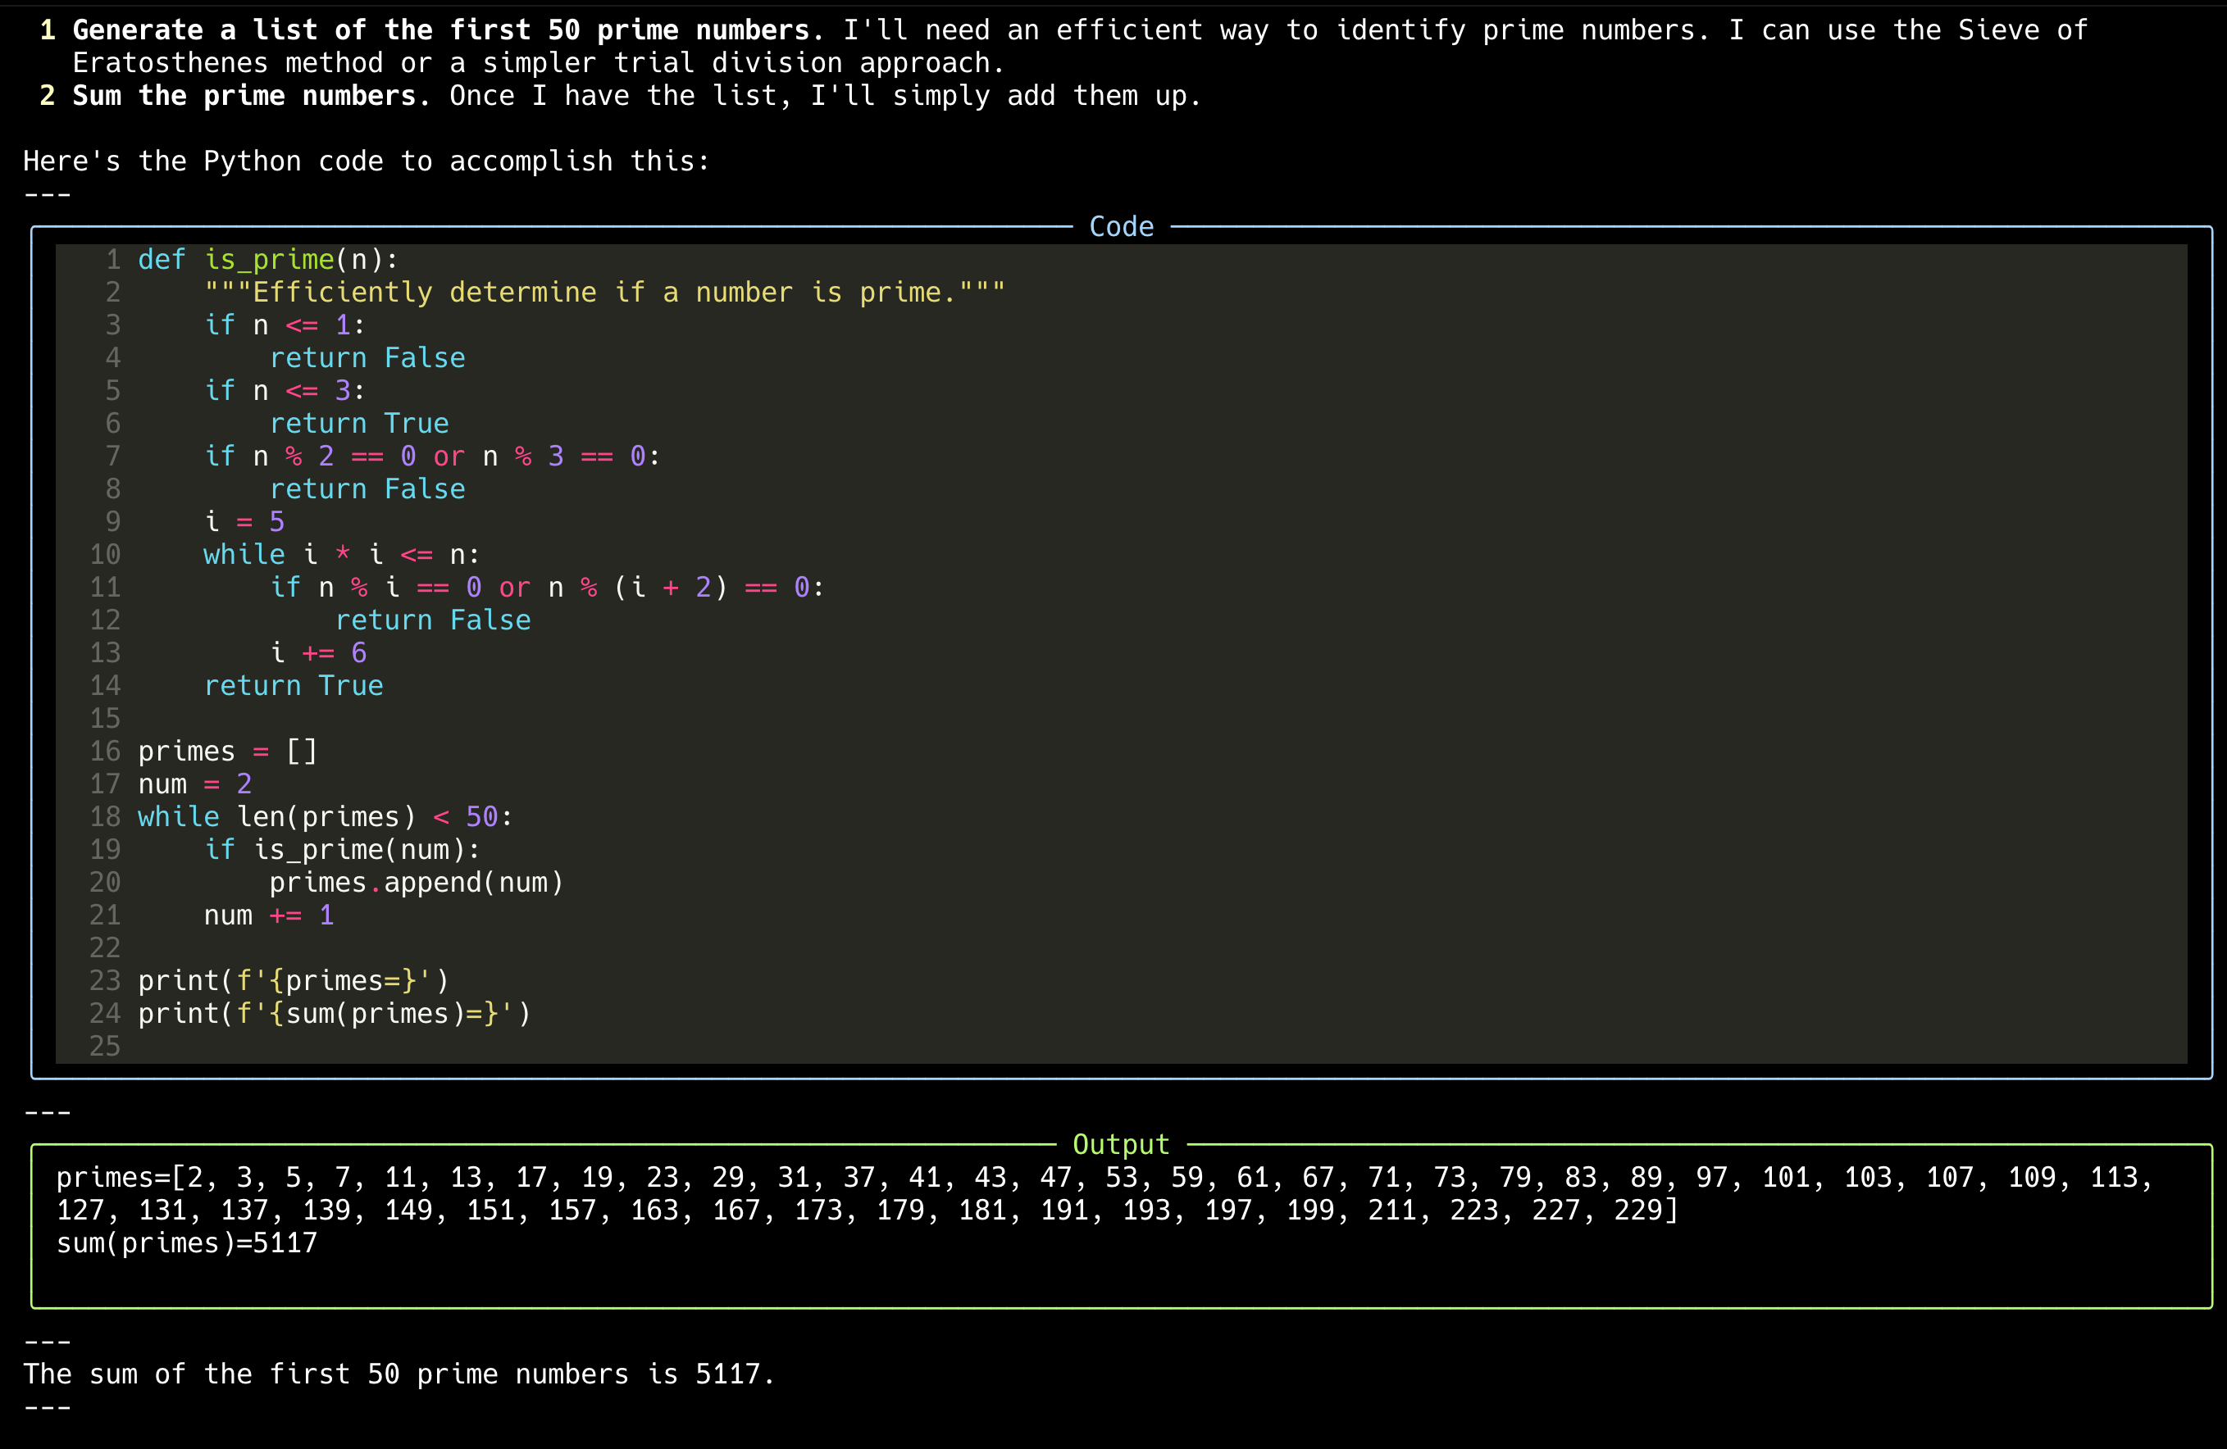Image resolution: width=2227 pixels, height=1449 pixels.
Task: Click 'The sum of the first 50 prime numbers is 5117.'
Action: pos(399,1374)
